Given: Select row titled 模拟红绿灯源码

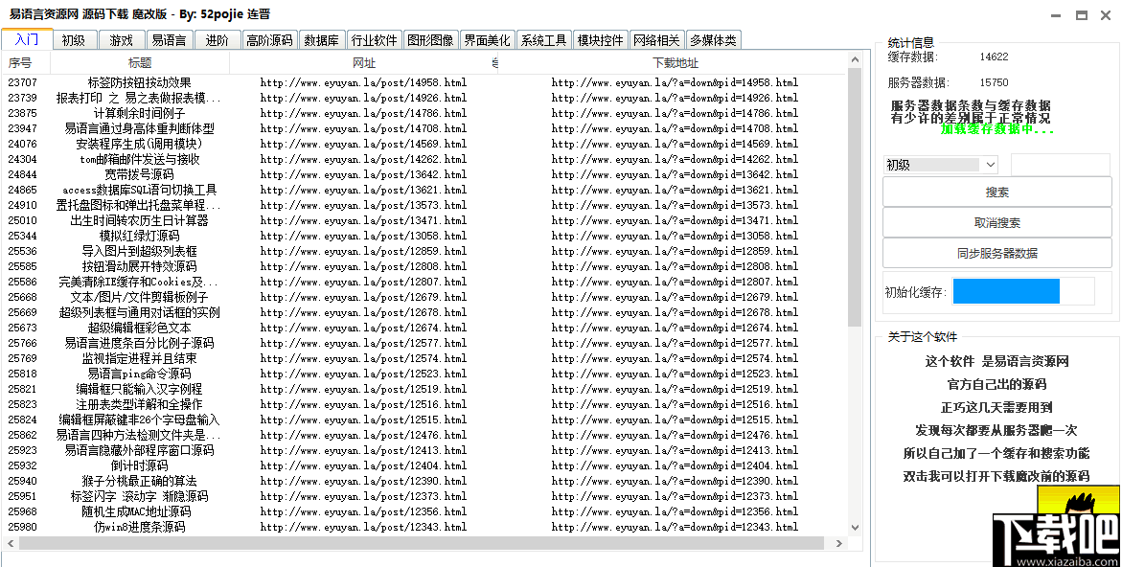Looking at the screenshot, I should click(424, 236).
